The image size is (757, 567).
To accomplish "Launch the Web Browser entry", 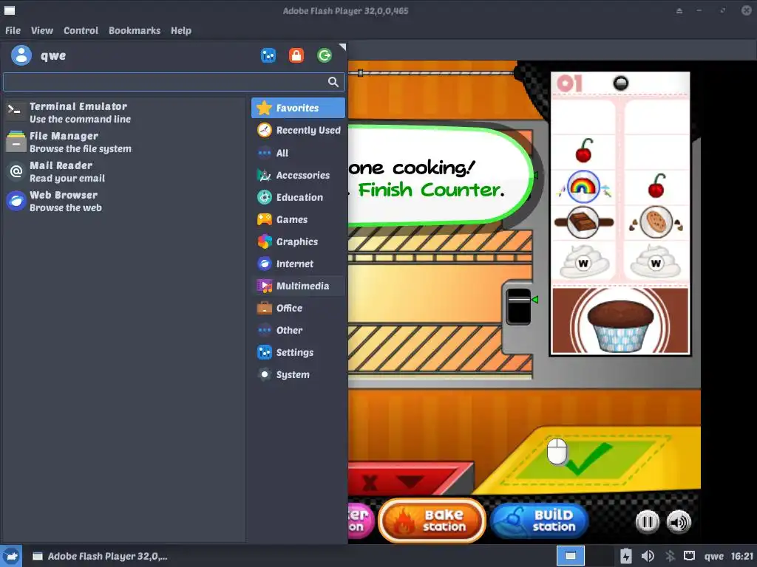I will (123, 201).
